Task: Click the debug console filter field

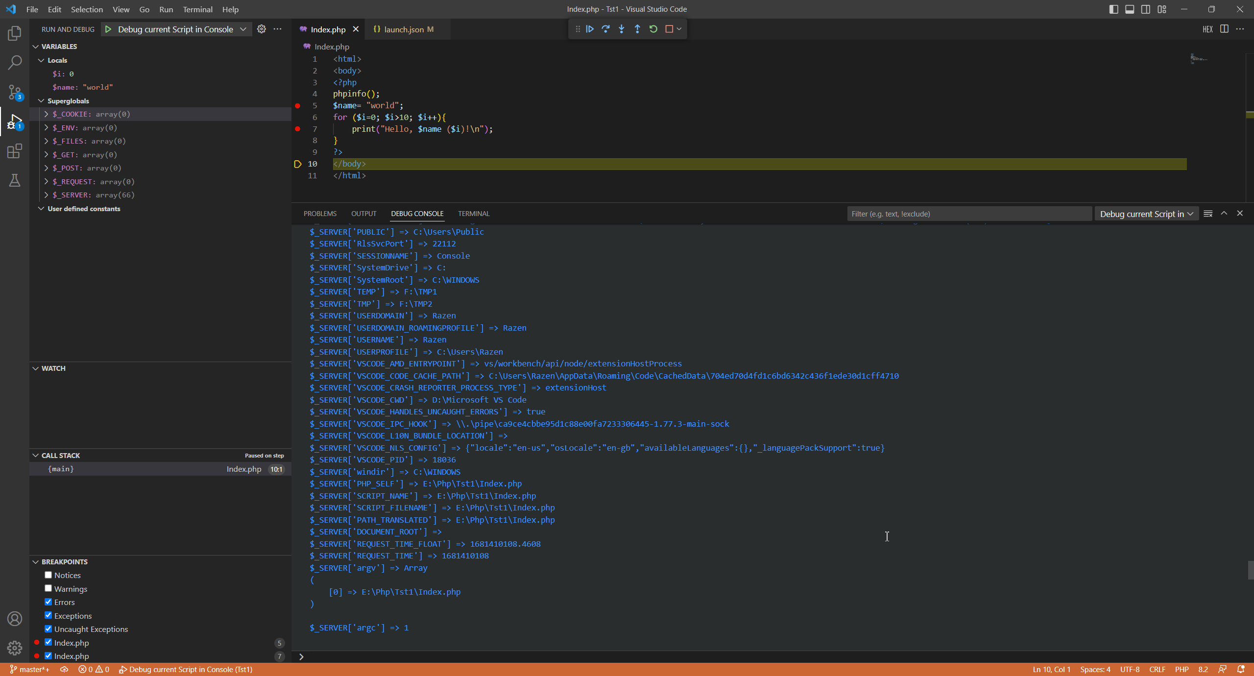Action: [x=969, y=214]
